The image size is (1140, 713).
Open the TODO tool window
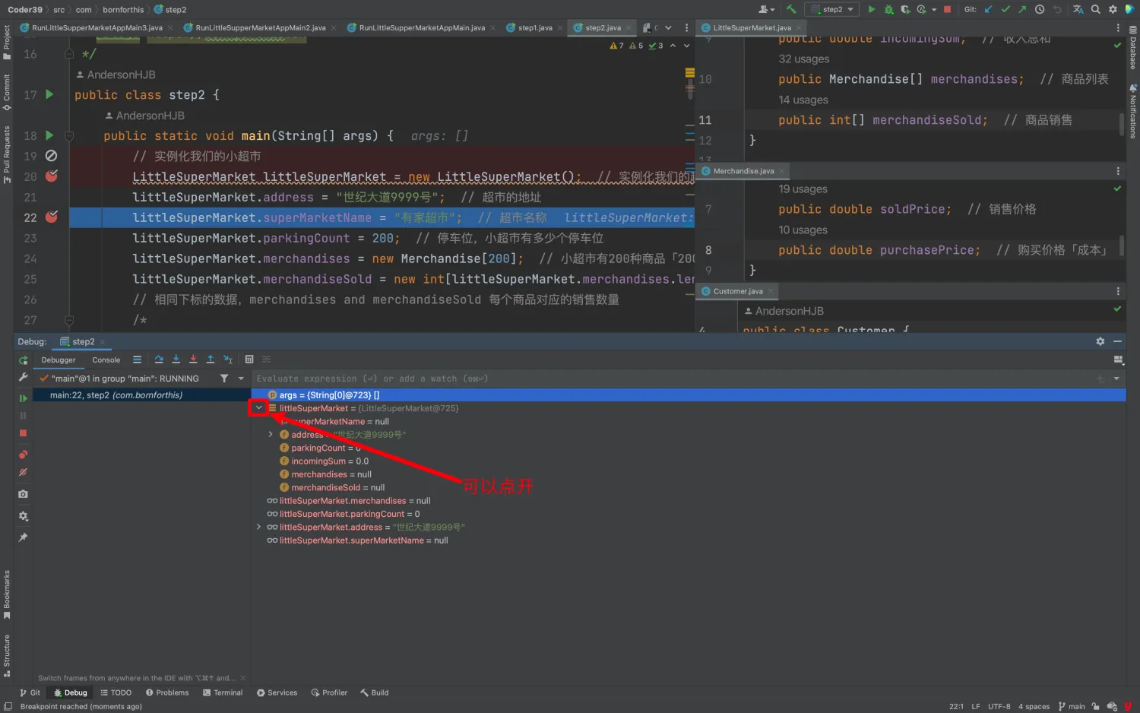point(116,692)
